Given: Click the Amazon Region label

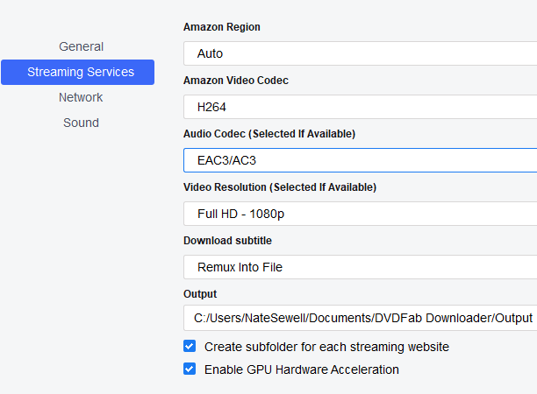Looking at the screenshot, I should point(222,27).
